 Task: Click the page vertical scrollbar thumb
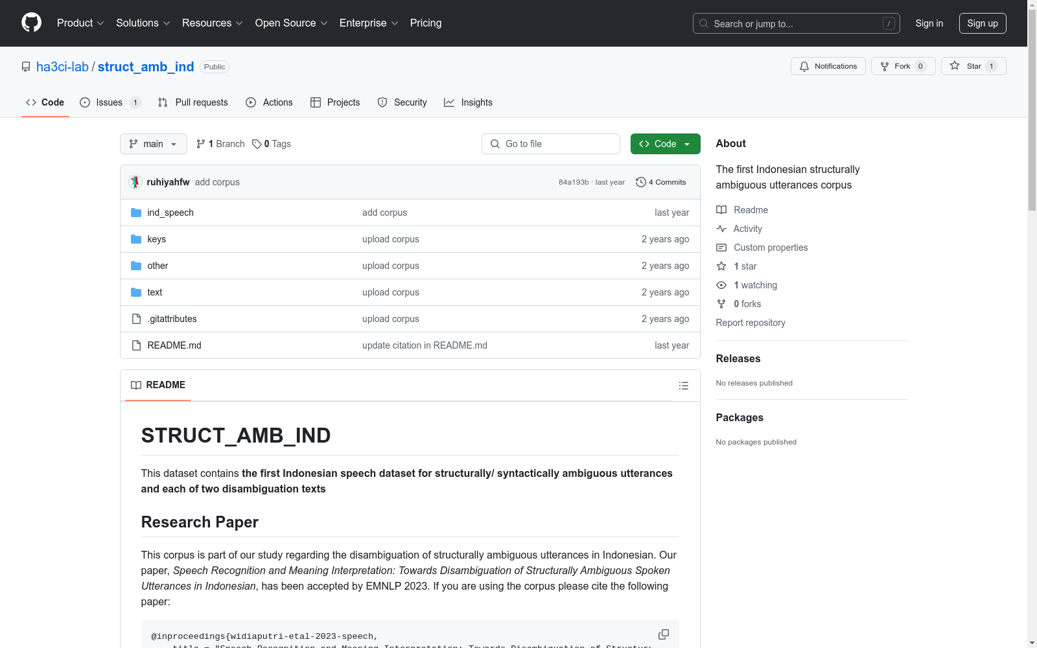point(1032,110)
